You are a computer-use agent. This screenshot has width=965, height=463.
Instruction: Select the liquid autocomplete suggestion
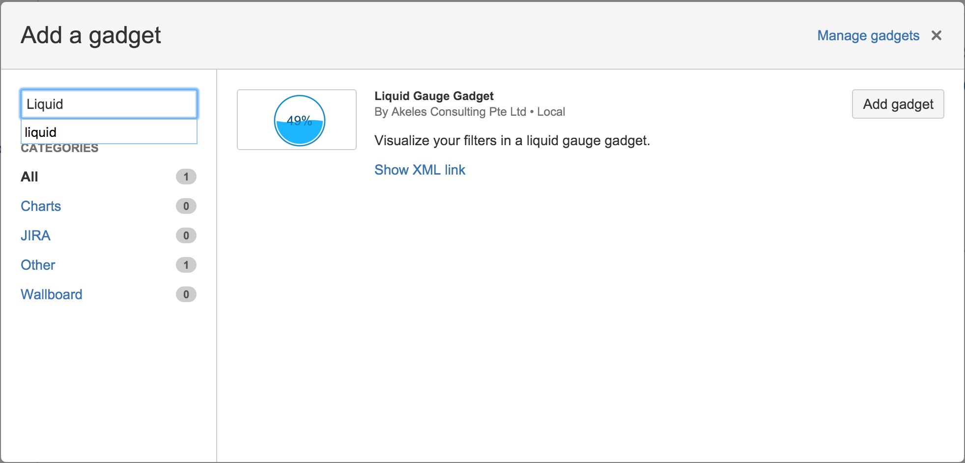[x=109, y=132]
